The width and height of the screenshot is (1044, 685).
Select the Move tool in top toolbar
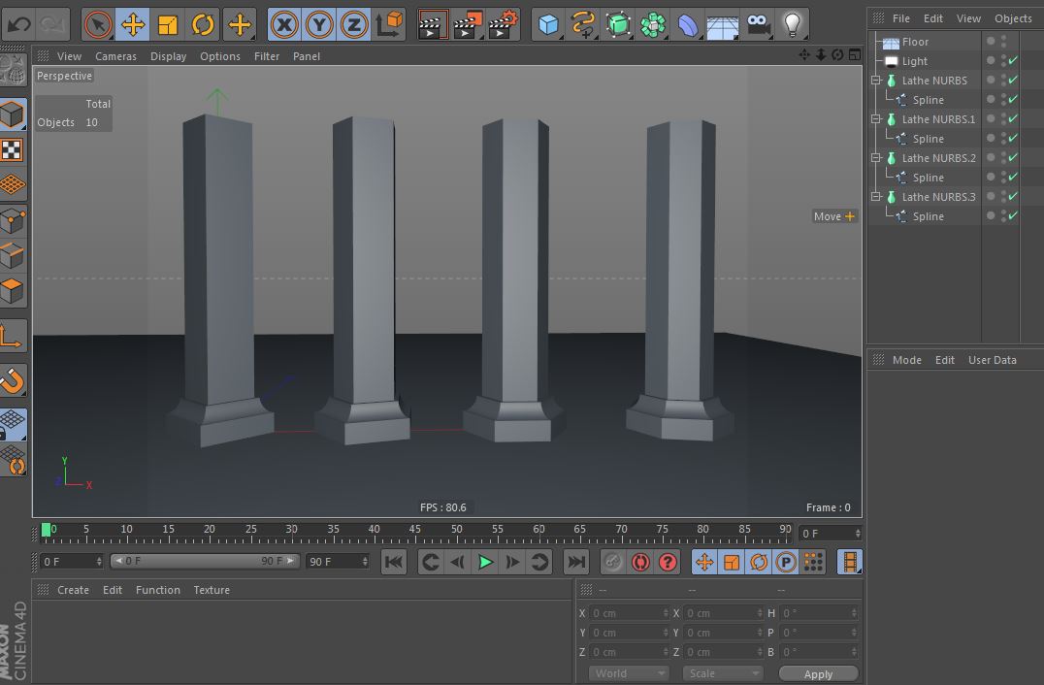pos(133,24)
